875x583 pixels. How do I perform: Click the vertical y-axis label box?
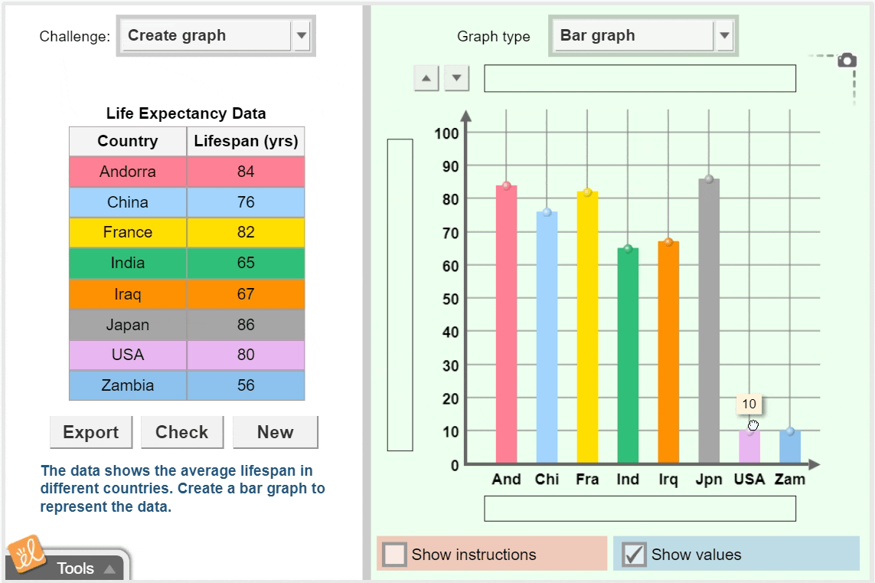[x=397, y=295]
